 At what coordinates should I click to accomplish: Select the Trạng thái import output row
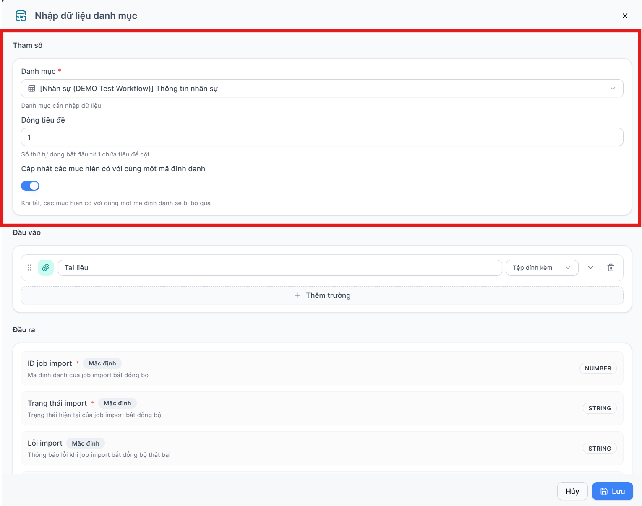[322, 408]
